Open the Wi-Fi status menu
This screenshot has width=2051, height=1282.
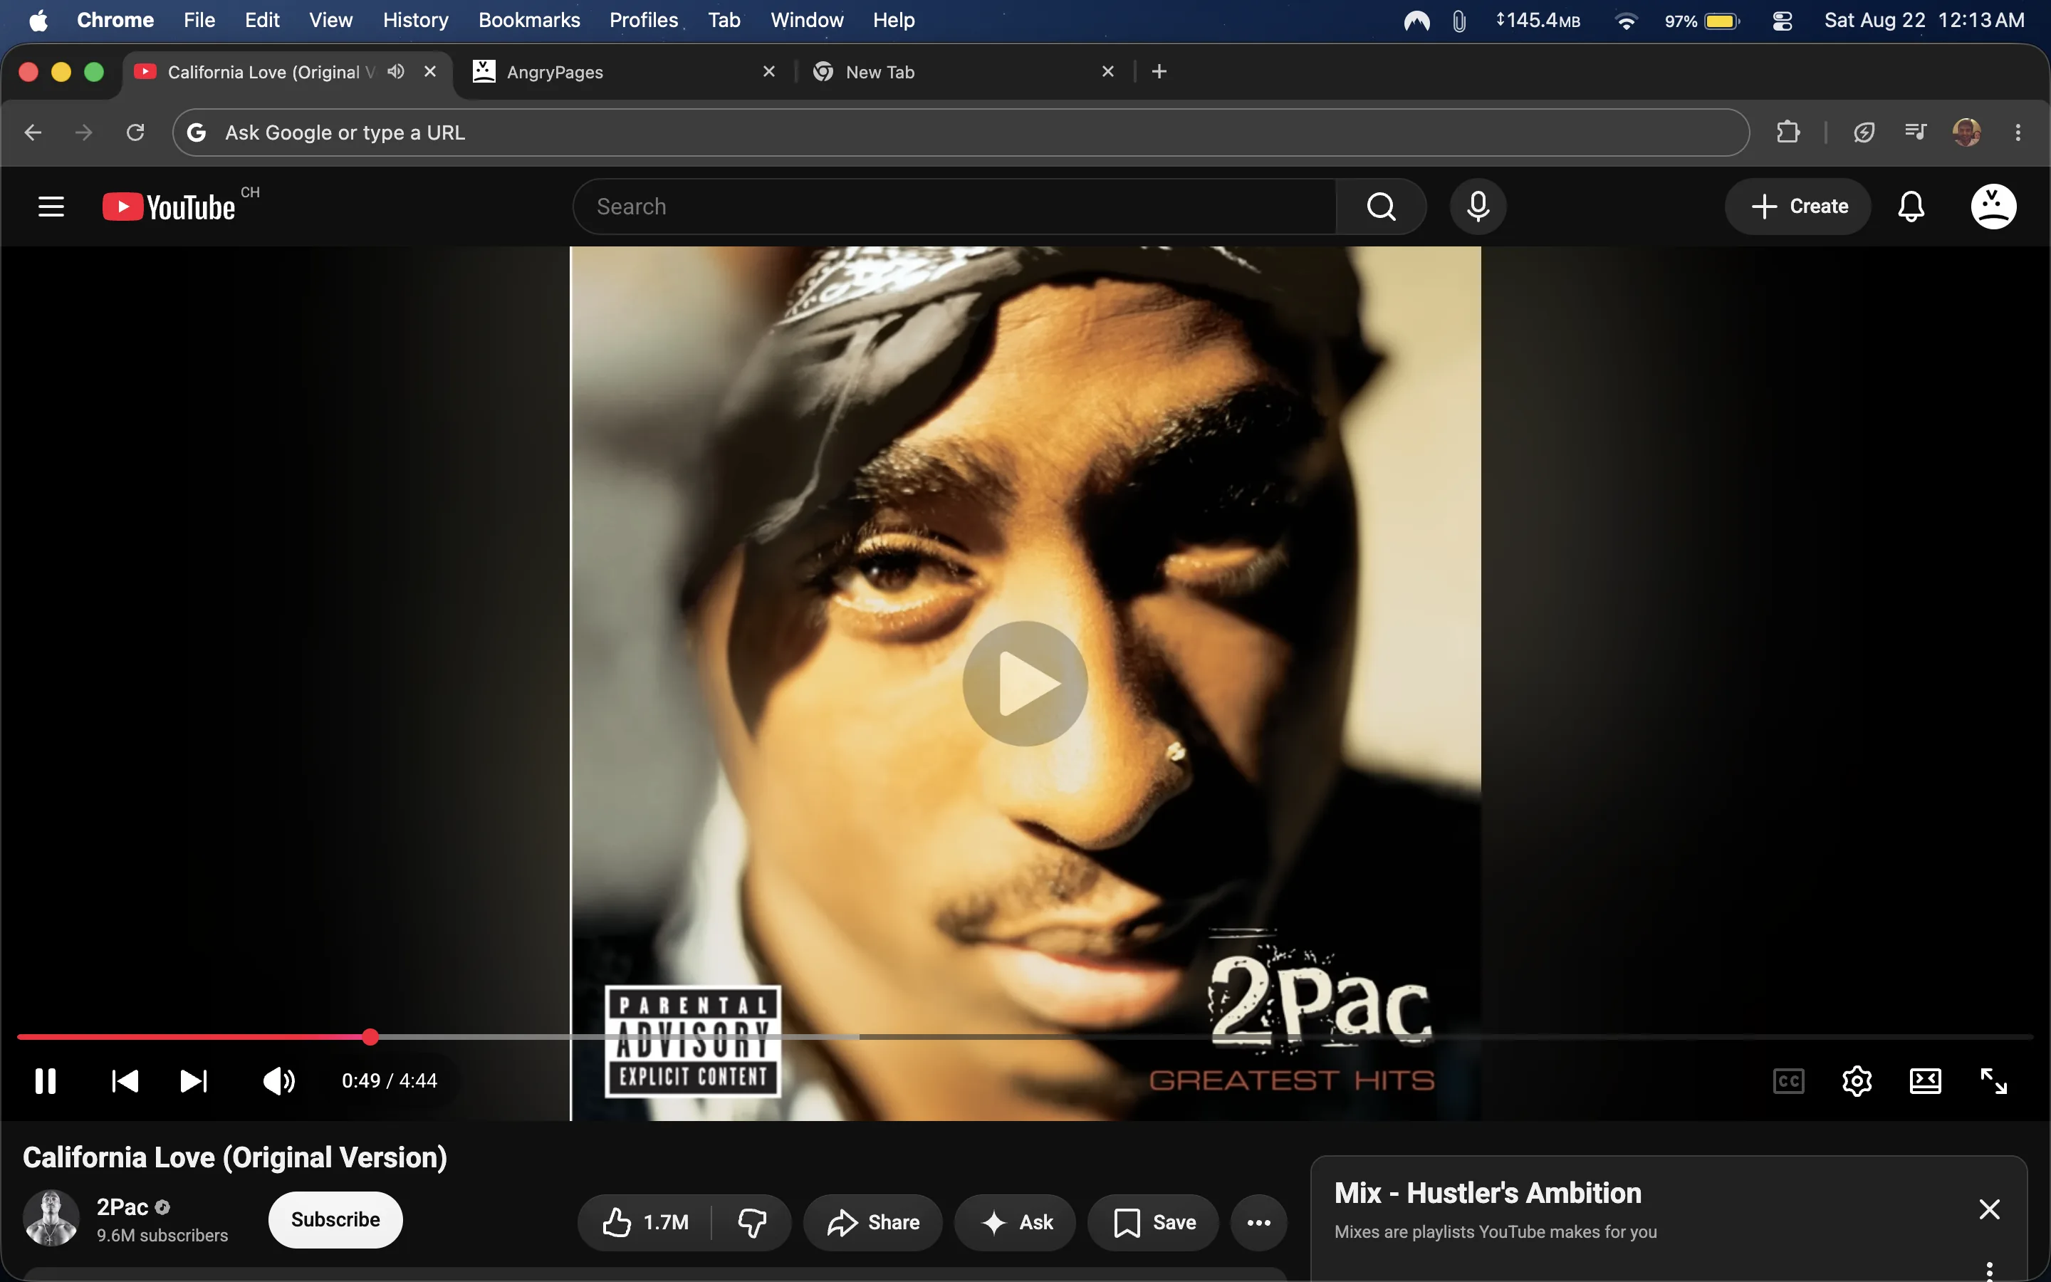(x=1626, y=21)
